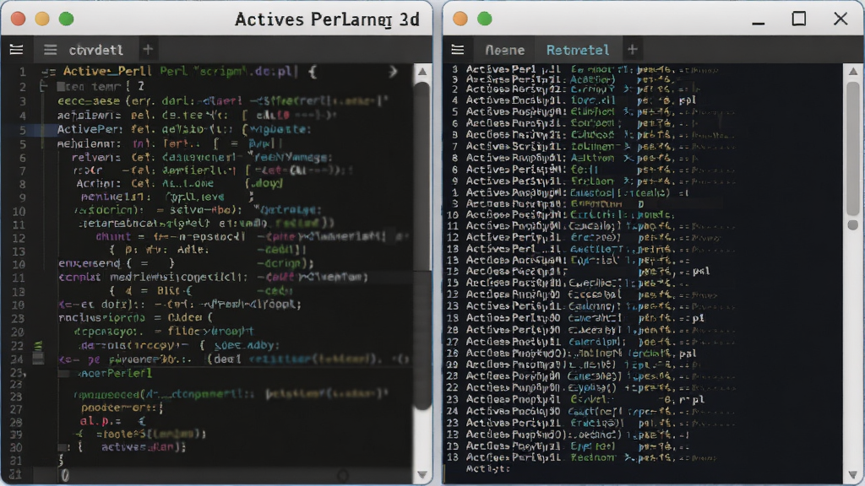Viewport: 865px width, 486px height.
Task: Click the Active_Perll text on line 1
Action: tap(107, 72)
